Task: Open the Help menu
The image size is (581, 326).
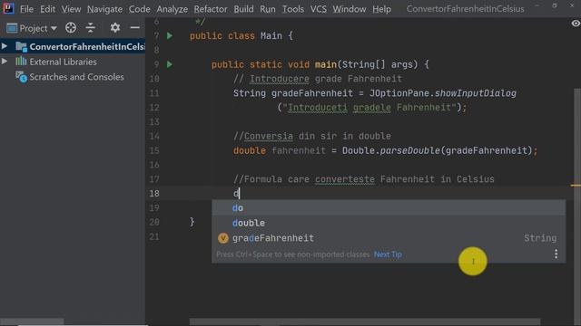Action: coord(381,9)
